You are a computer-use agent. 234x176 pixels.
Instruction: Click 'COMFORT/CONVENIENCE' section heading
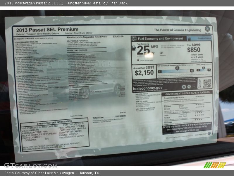coord(27,76)
